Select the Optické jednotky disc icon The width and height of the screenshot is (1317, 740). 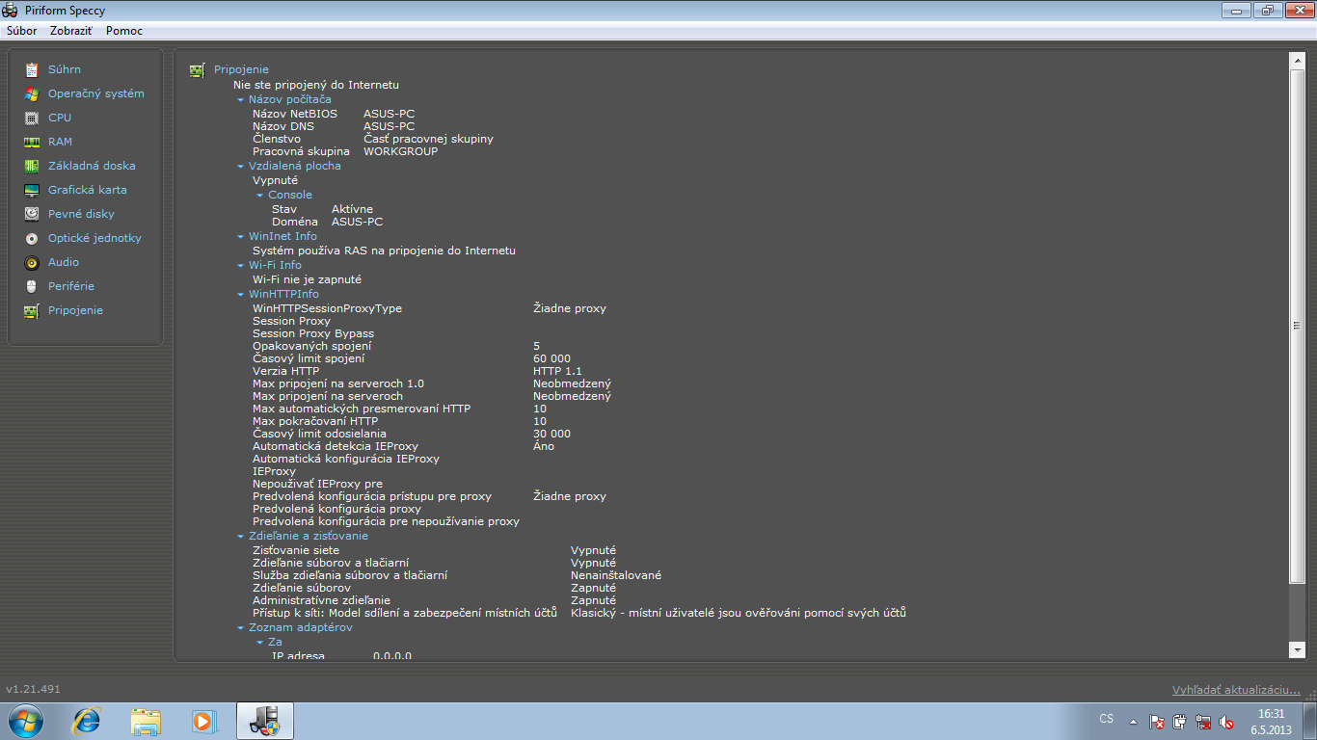[x=32, y=238]
